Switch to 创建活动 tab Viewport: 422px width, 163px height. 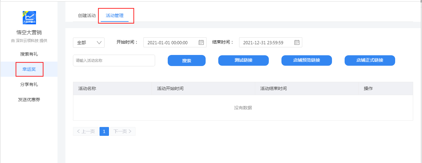point(87,15)
